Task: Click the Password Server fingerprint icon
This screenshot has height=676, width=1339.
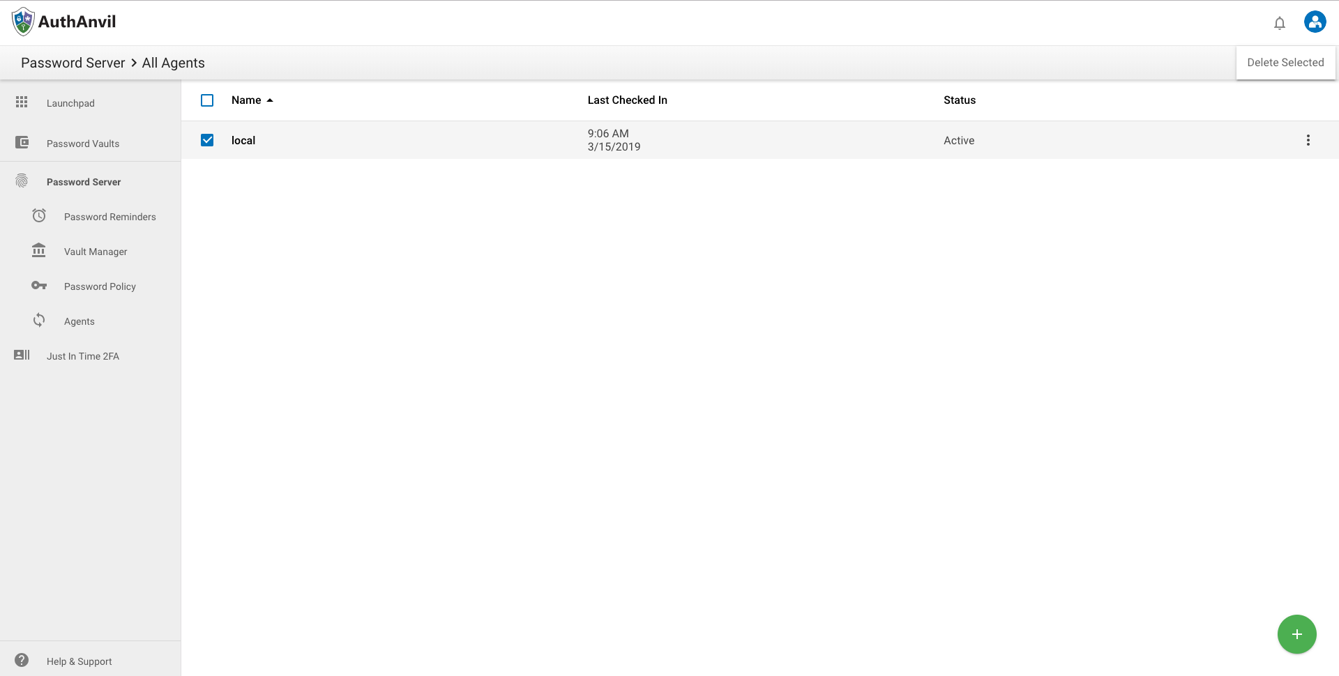Action: pos(22,181)
